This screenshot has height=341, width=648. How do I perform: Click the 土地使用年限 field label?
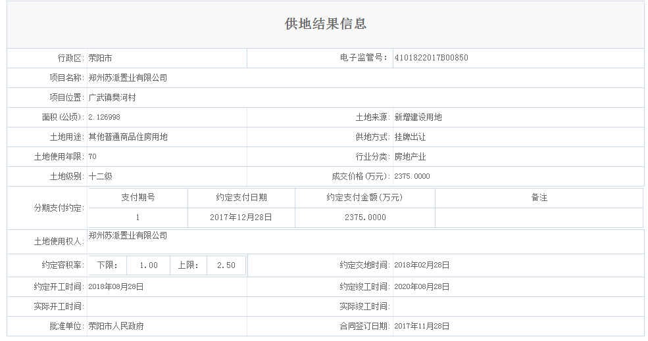(x=59, y=156)
